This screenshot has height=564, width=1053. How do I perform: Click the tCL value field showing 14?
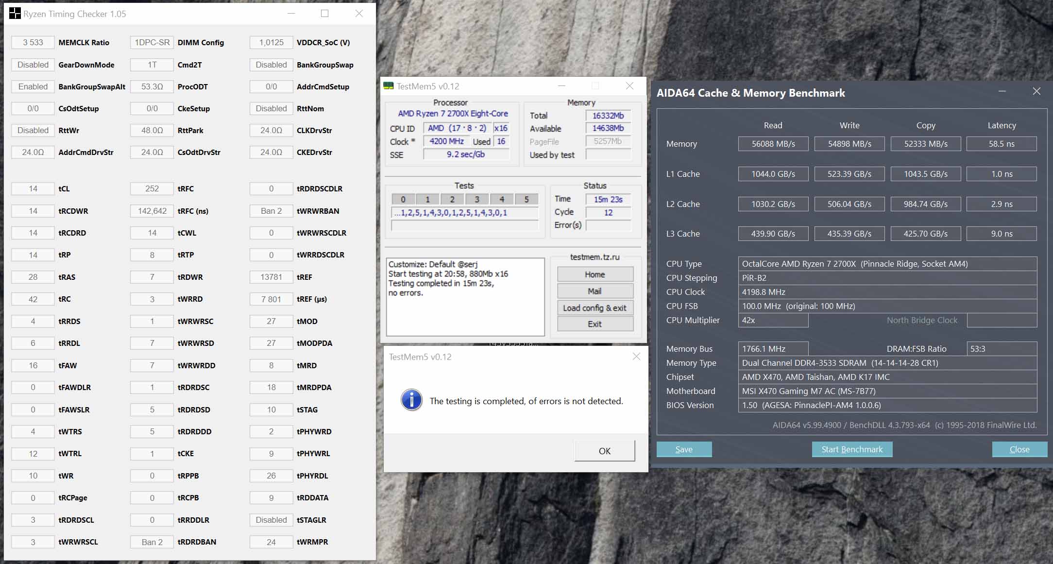click(x=33, y=188)
